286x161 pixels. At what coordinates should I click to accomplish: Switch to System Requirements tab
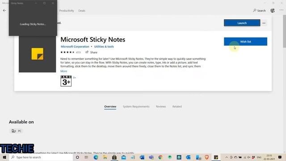click(136, 106)
